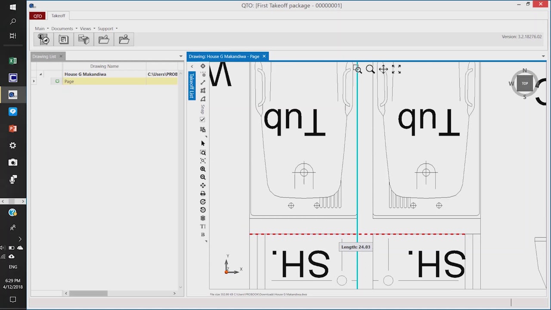Rotate drawing counterclockwise 90 degrees

click(x=203, y=210)
